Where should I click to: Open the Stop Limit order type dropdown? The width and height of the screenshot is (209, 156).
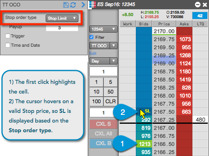pos(62,18)
